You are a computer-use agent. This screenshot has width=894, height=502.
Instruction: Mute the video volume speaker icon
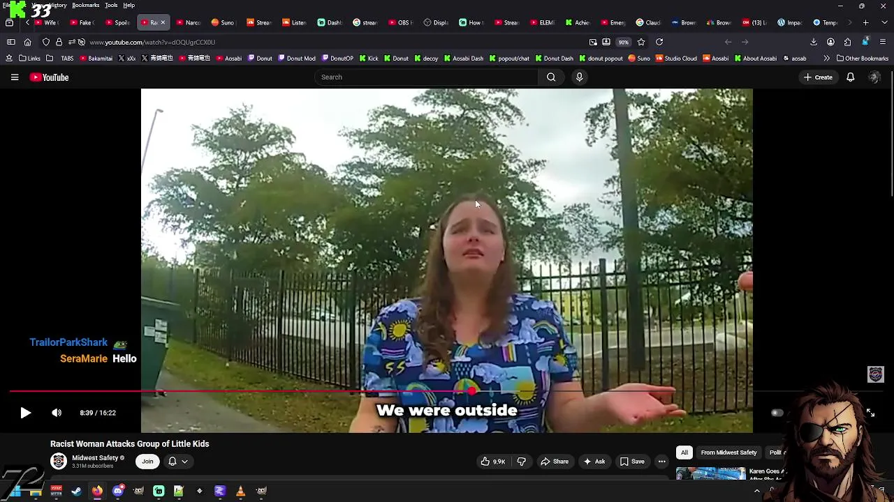coord(57,413)
